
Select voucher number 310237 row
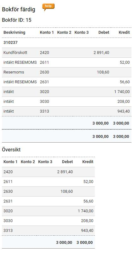click(66, 43)
